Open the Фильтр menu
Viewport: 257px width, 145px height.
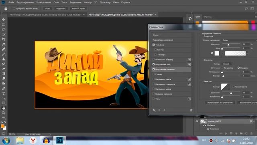88,2
